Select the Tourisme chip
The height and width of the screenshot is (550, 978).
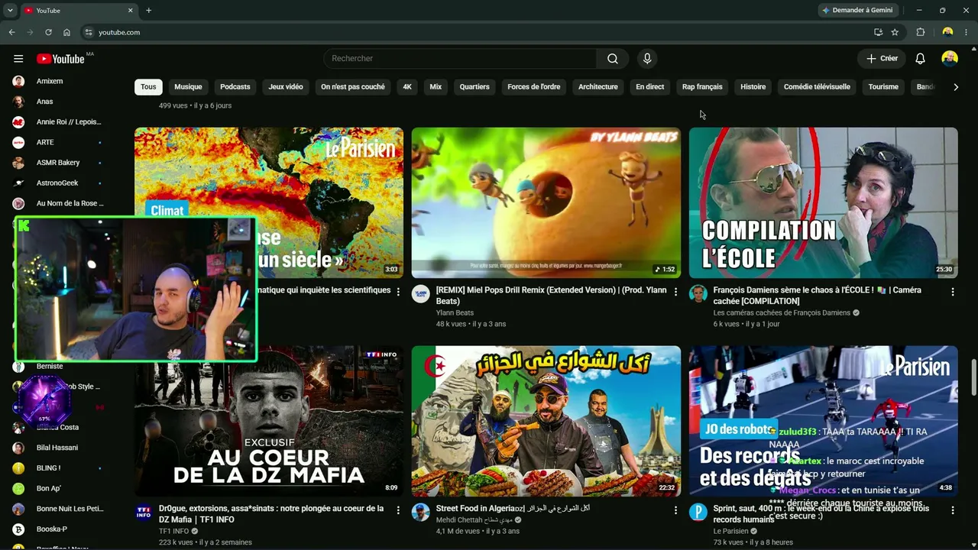pyautogui.click(x=883, y=87)
